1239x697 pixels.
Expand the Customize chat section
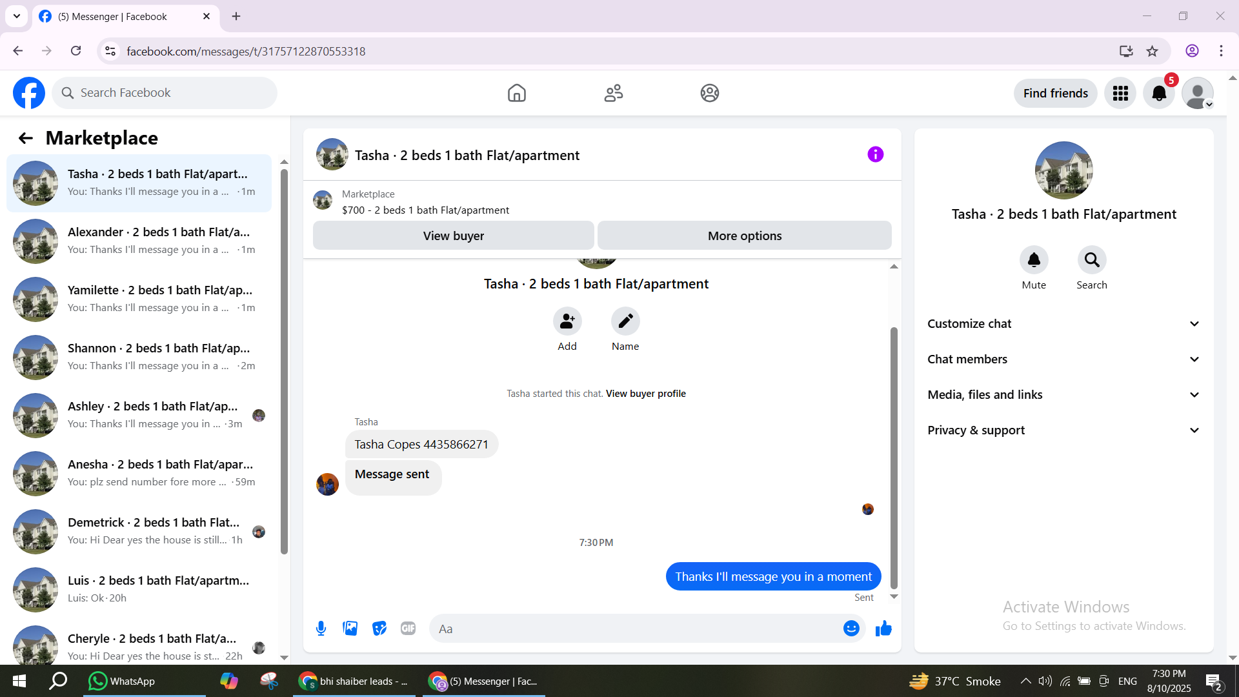tap(1063, 324)
